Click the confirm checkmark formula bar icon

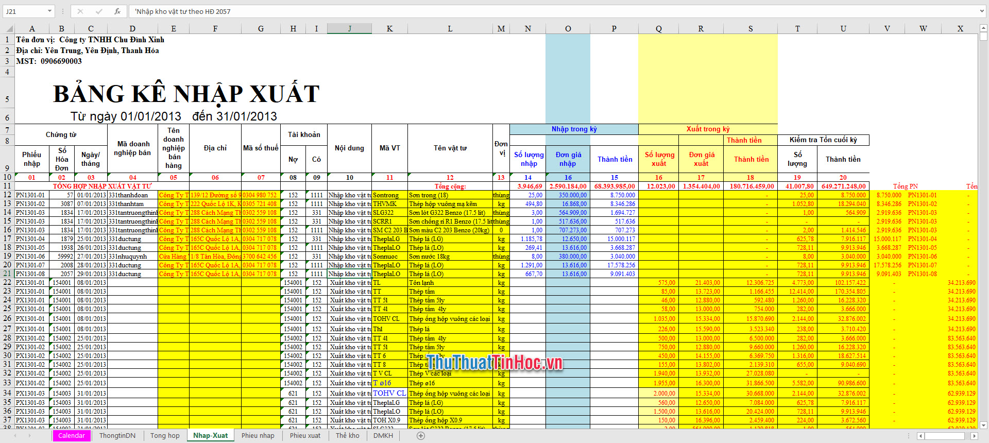99,11
